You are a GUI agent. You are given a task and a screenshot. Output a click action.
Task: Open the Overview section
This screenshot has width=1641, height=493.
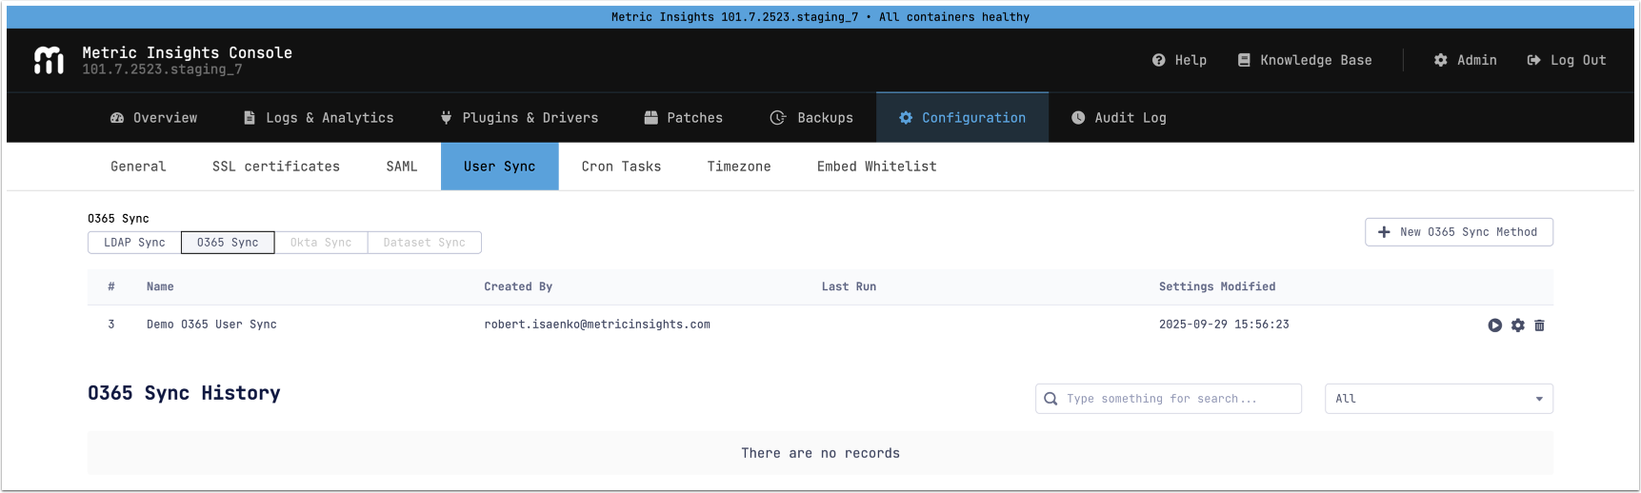tap(154, 118)
